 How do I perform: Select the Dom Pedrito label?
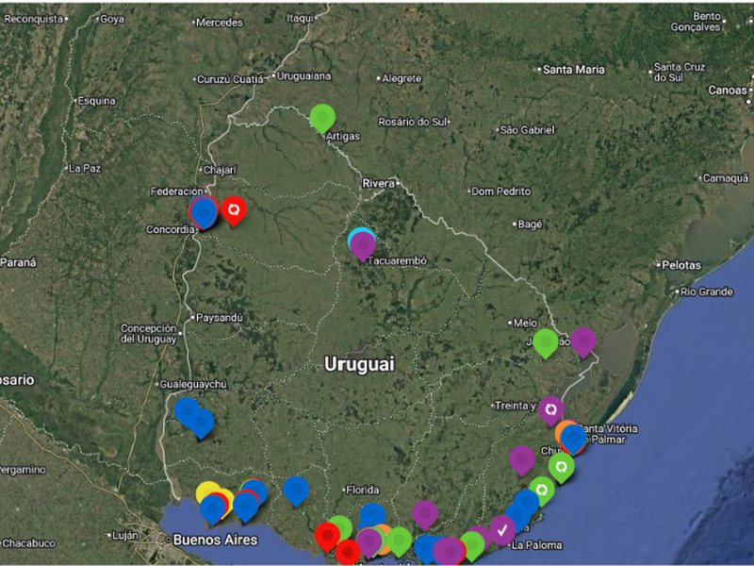pos(501,191)
